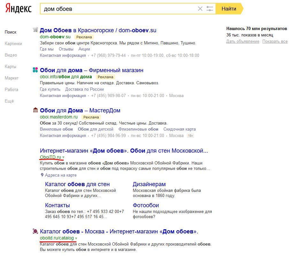Switch to Картинки section
The height and width of the screenshot is (258, 296).
(13, 44)
